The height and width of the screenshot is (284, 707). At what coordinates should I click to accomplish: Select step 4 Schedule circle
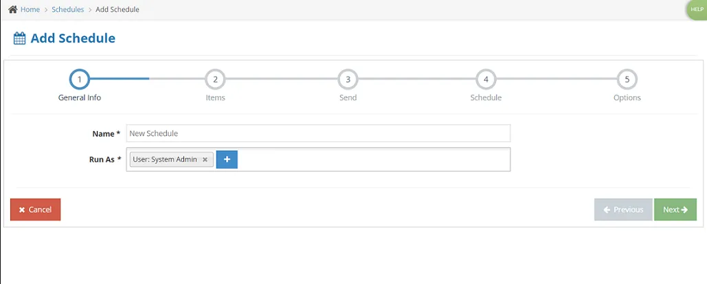point(486,80)
